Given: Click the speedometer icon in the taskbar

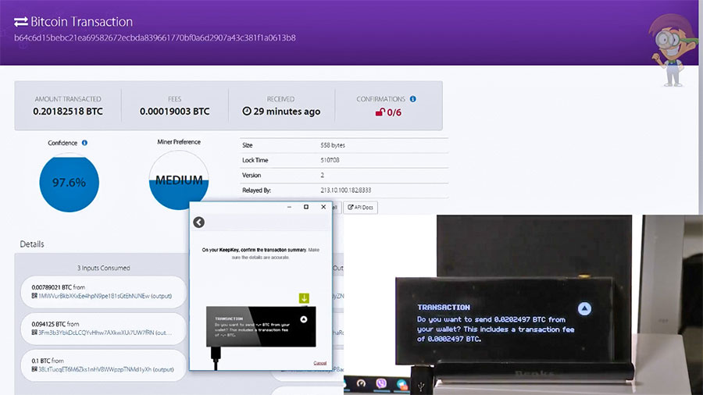Looking at the screenshot, I should pos(361,383).
